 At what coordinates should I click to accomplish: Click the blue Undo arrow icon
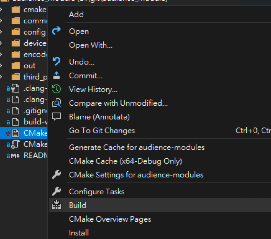pos(57,61)
